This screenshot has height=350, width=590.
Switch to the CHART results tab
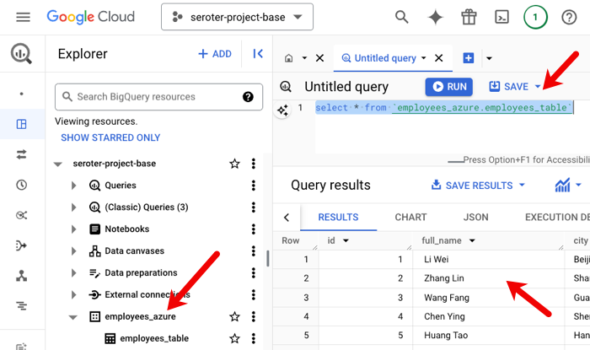410,218
